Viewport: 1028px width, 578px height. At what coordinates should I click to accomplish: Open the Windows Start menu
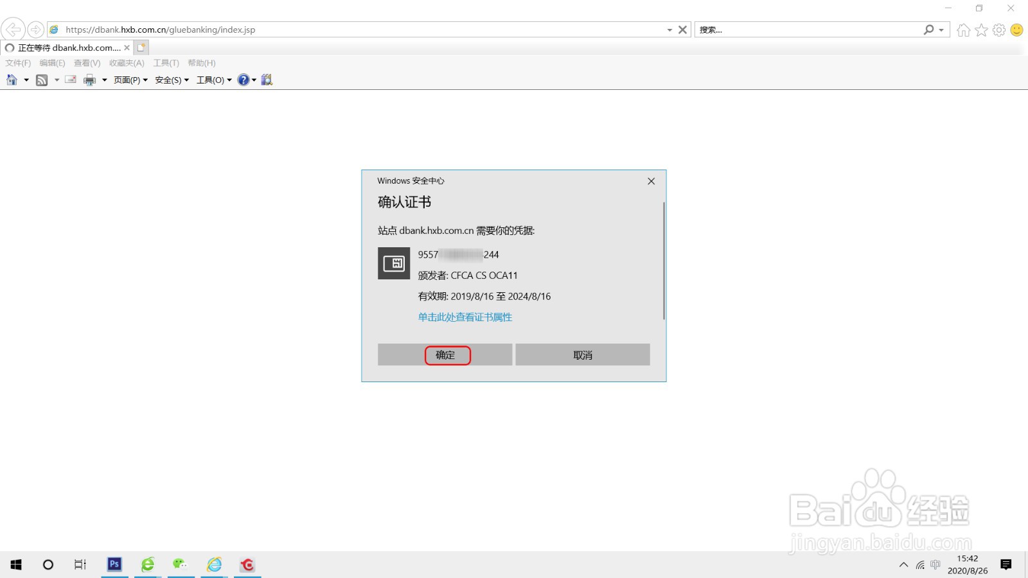pyautogui.click(x=16, y=565)
